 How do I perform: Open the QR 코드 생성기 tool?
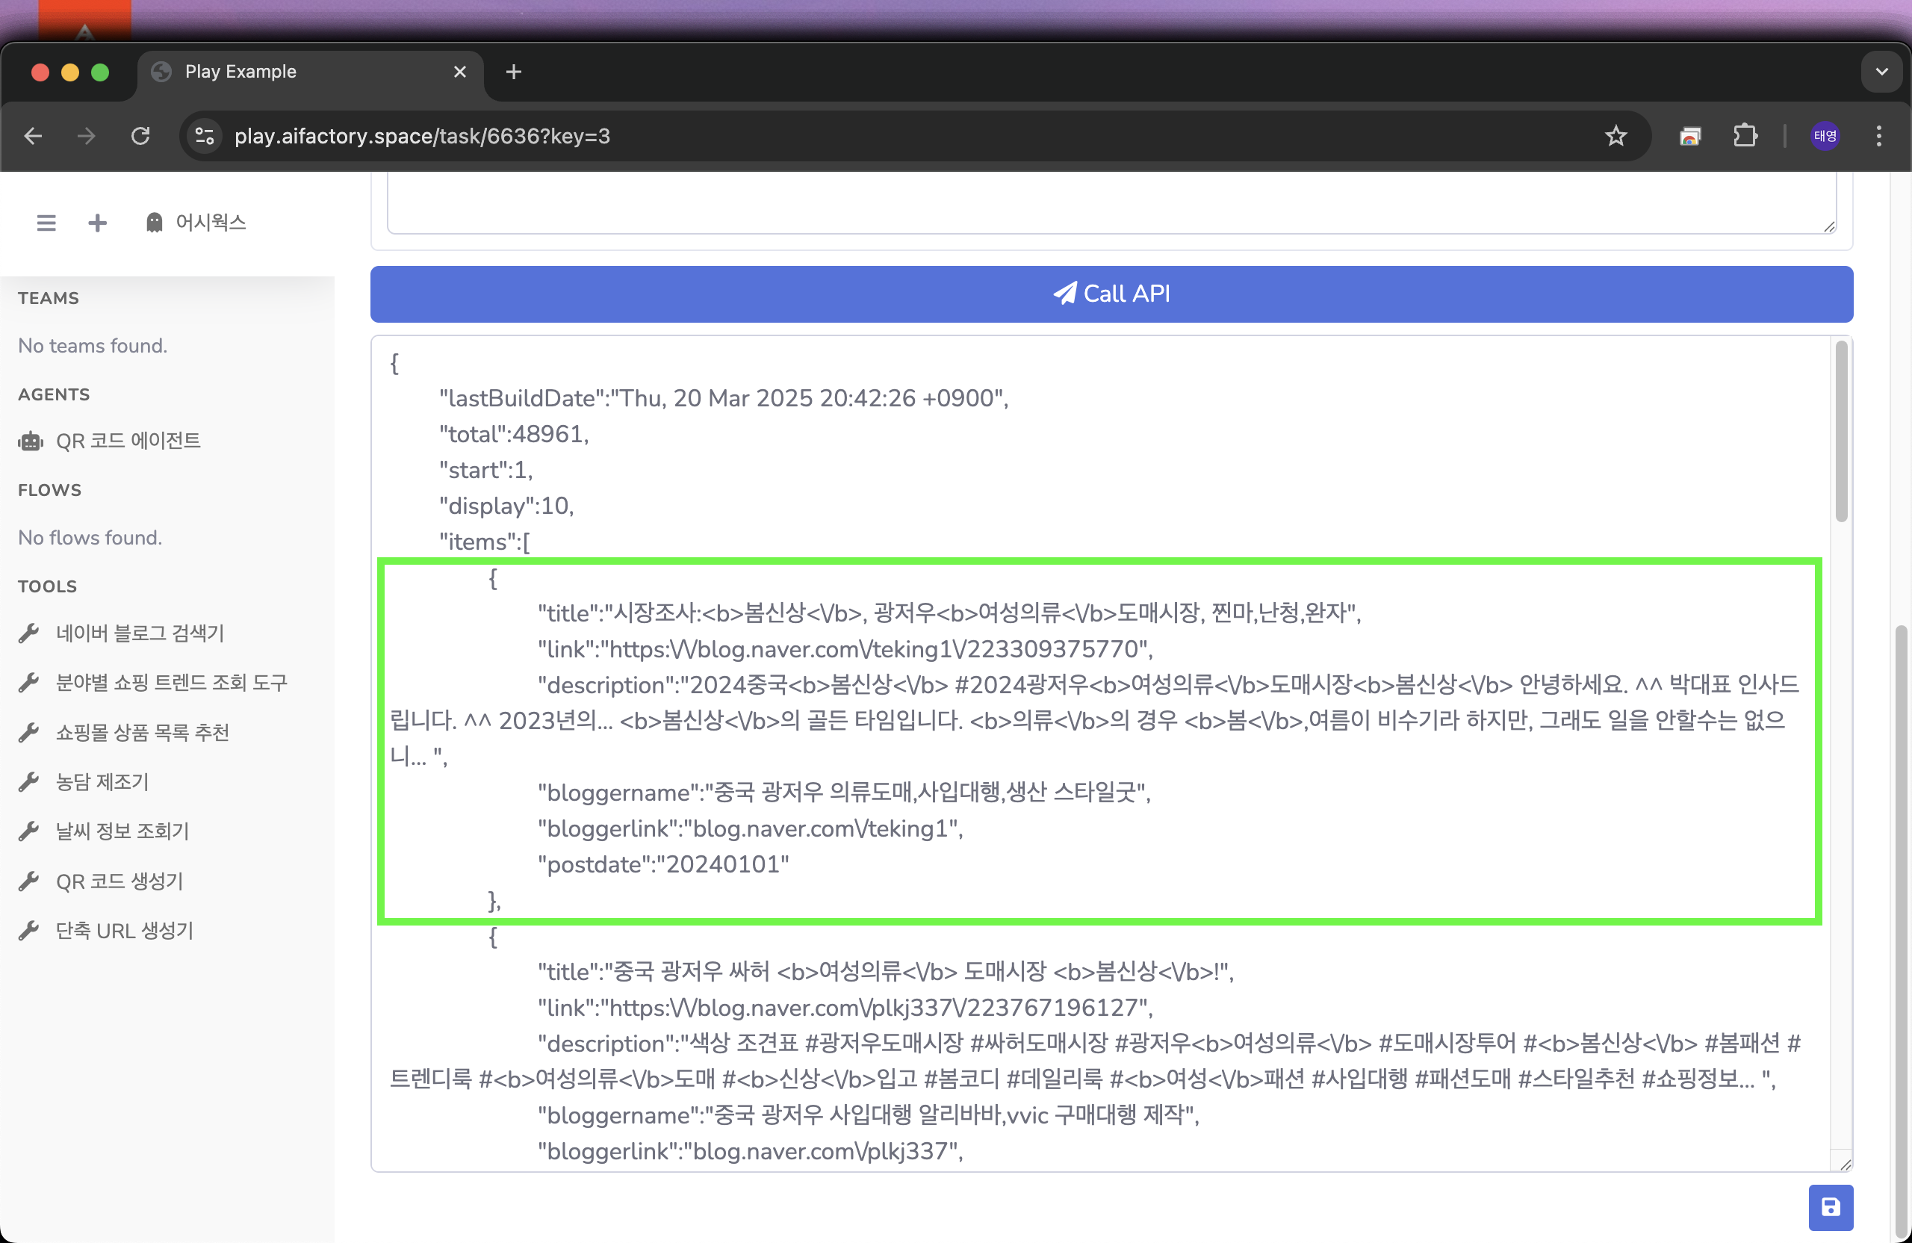pos(119,881)
